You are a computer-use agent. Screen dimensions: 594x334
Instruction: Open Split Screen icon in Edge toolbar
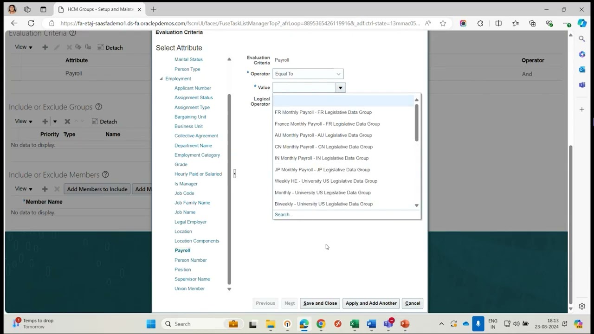498,23
